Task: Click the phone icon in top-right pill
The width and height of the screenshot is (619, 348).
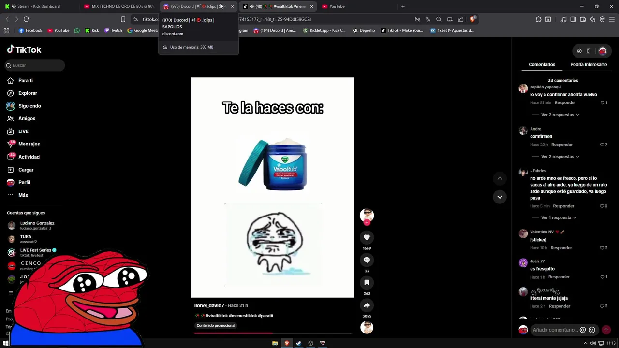Action: 589,51
